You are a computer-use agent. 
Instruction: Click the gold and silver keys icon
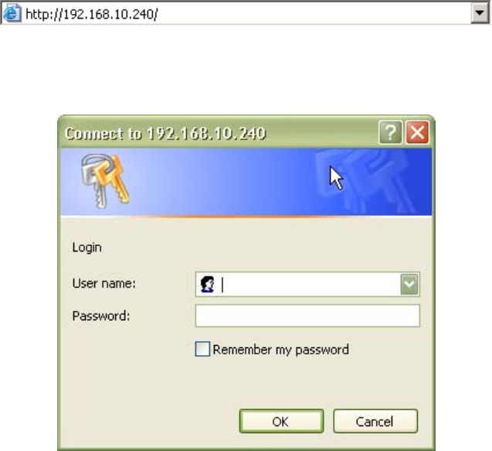point(104,181)
